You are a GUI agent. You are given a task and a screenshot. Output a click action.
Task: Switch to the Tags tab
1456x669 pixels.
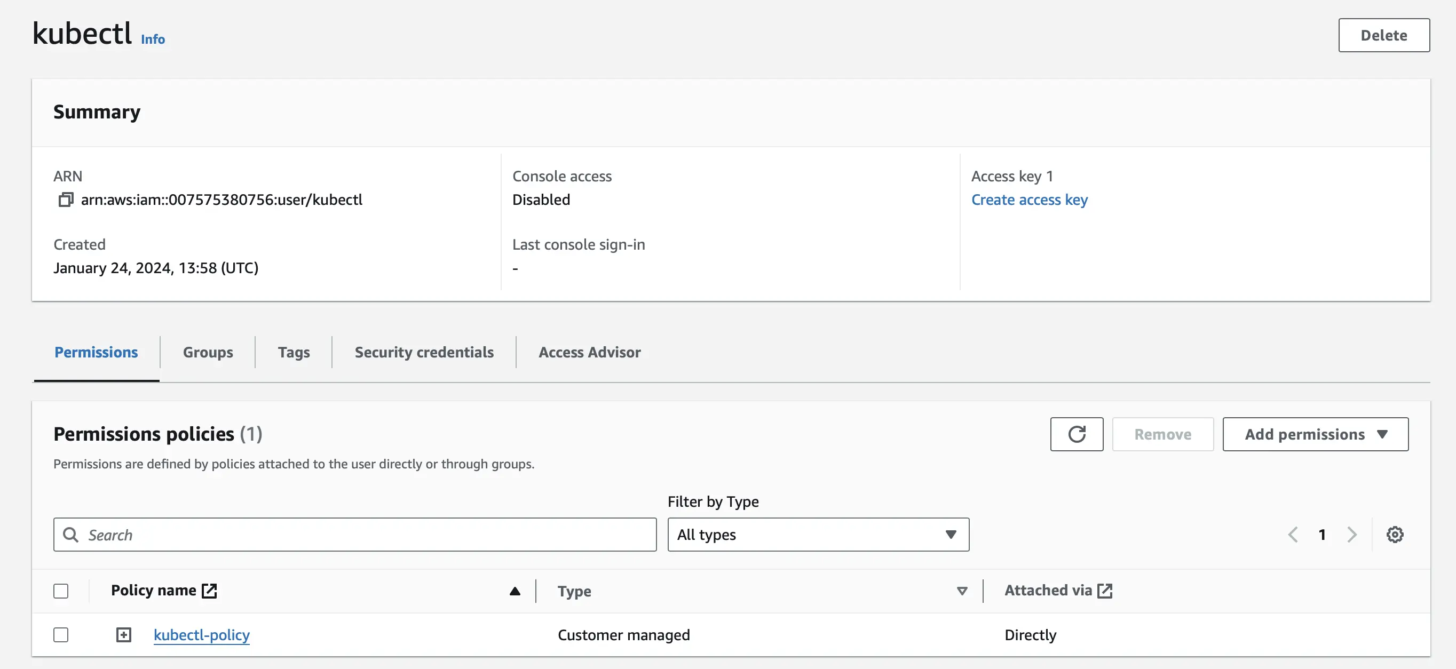(x=294, y=352)
